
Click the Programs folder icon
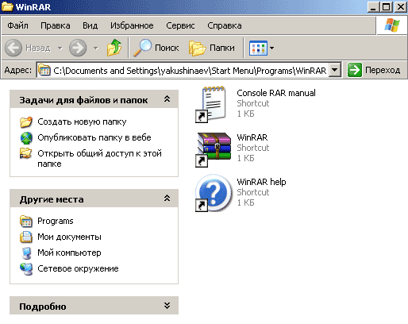point(26,222)
